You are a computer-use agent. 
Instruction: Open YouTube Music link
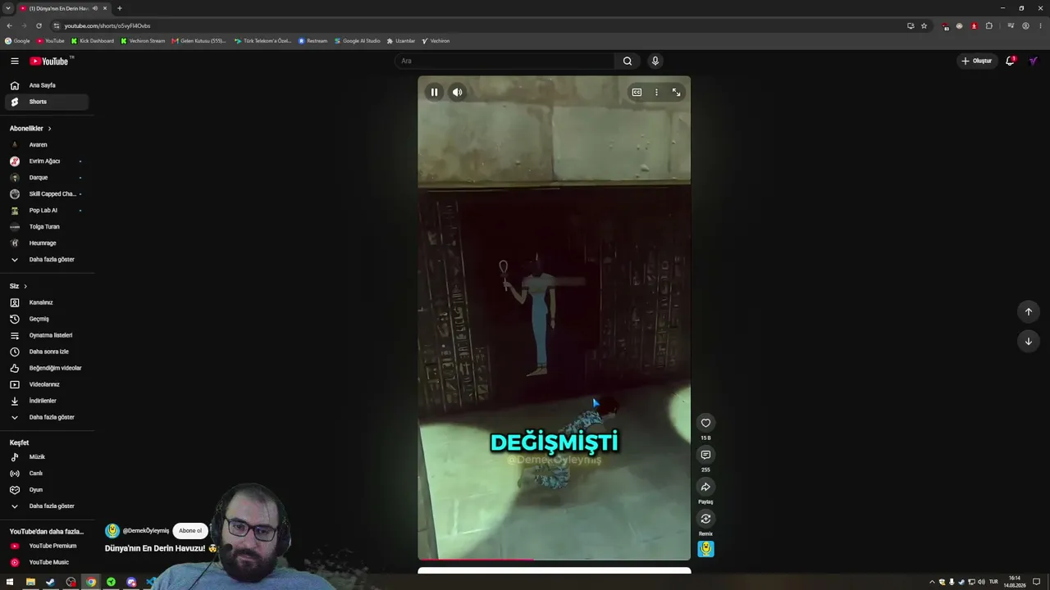(47, 562)
